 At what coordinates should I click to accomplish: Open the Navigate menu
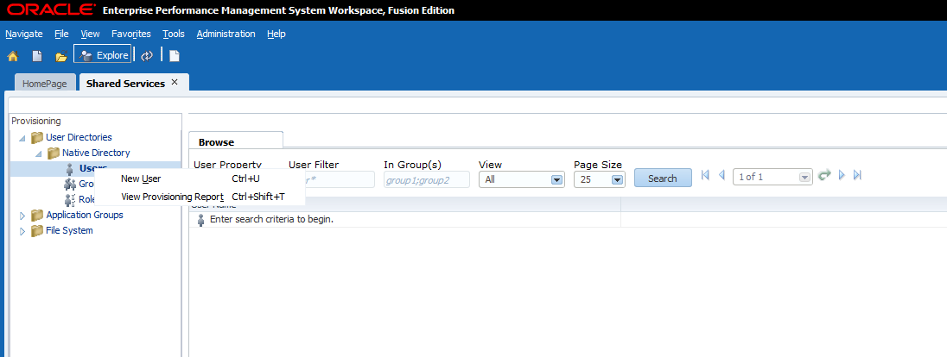pyautogui.click(x=24, y=34)
